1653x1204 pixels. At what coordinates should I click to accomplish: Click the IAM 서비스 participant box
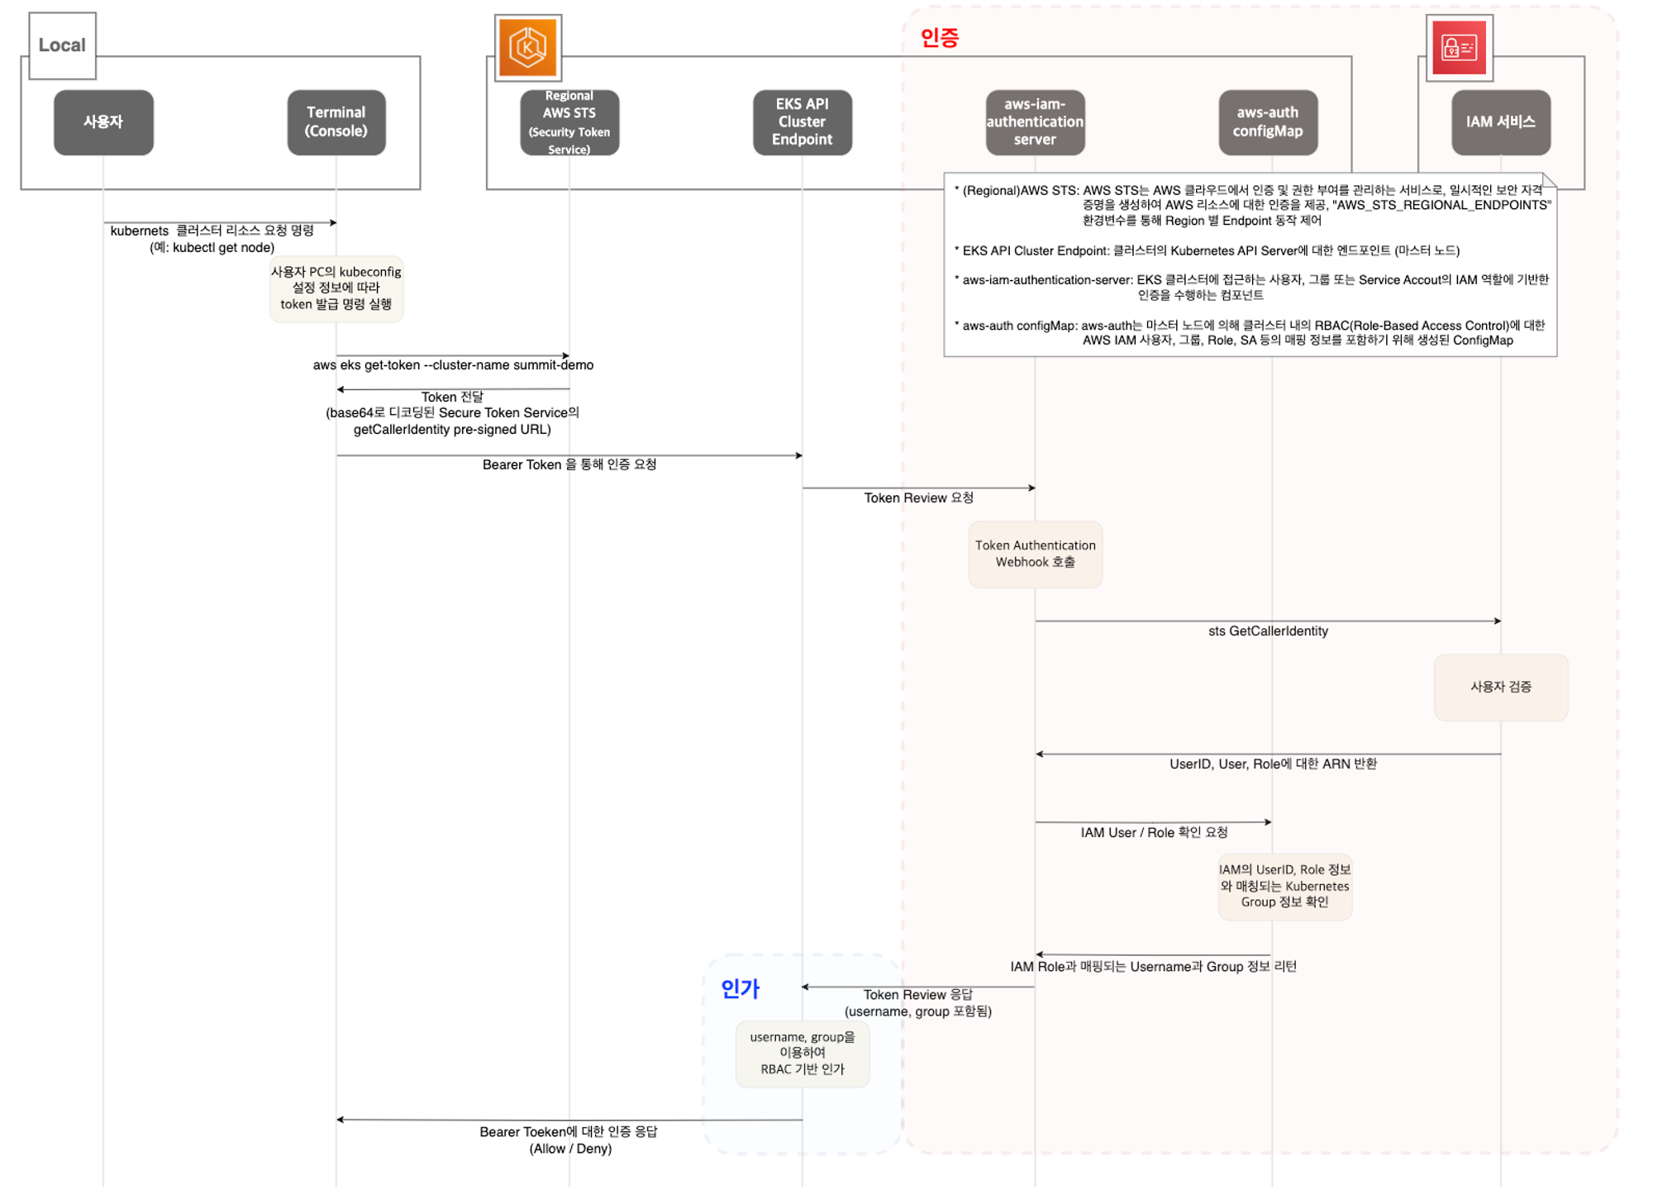tap(1500, 122)
